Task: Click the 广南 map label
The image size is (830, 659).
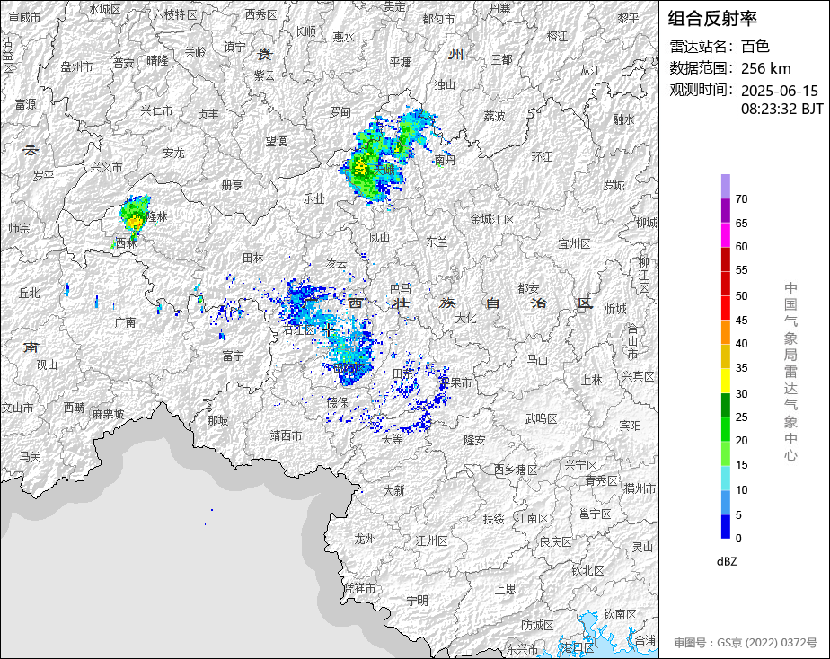Action: (x=125, y=322)
